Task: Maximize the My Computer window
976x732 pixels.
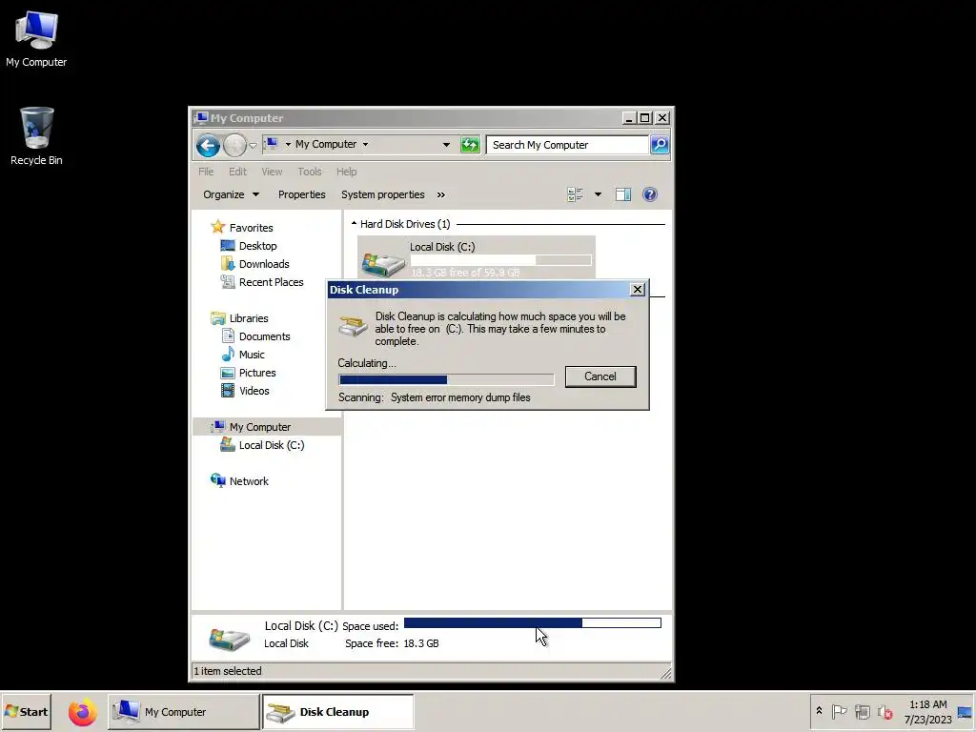Action: coord(645,117)
